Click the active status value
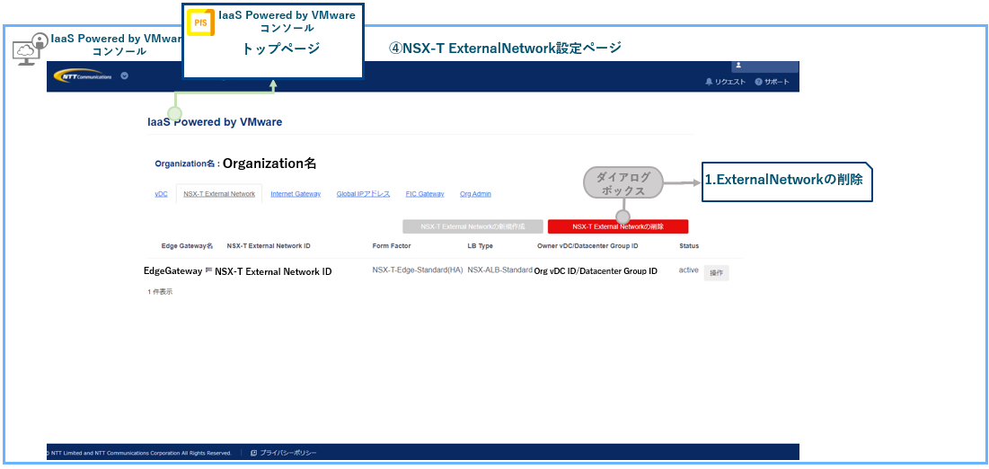 click(x=689, y=270)
